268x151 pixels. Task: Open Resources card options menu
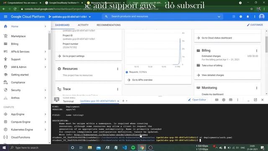tap(118, 69)
